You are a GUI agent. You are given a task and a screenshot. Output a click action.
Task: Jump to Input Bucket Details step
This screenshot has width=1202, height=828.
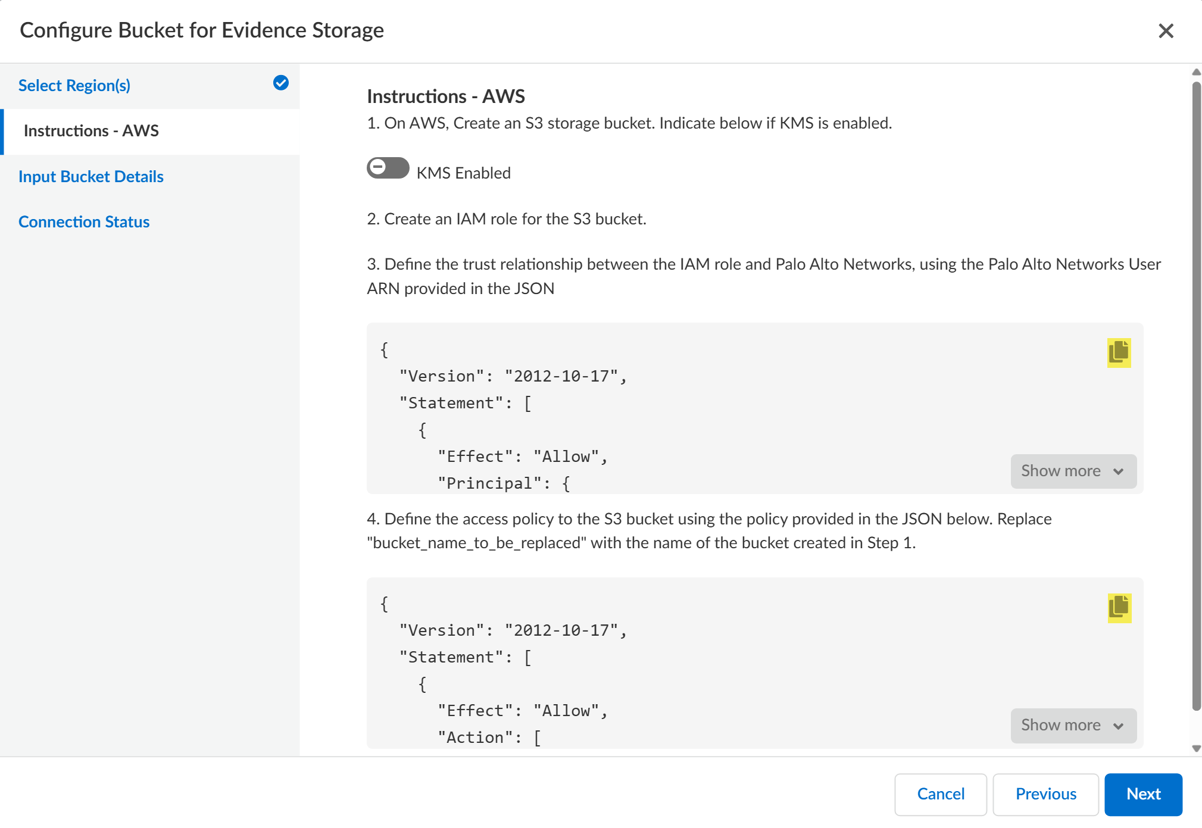[x=91, y=177]
